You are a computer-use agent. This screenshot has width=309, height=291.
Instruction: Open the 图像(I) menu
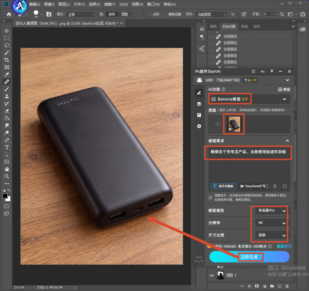(x=49, y=4)
